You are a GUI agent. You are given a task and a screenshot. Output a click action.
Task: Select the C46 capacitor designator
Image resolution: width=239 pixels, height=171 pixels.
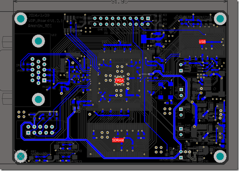[188, 125]
